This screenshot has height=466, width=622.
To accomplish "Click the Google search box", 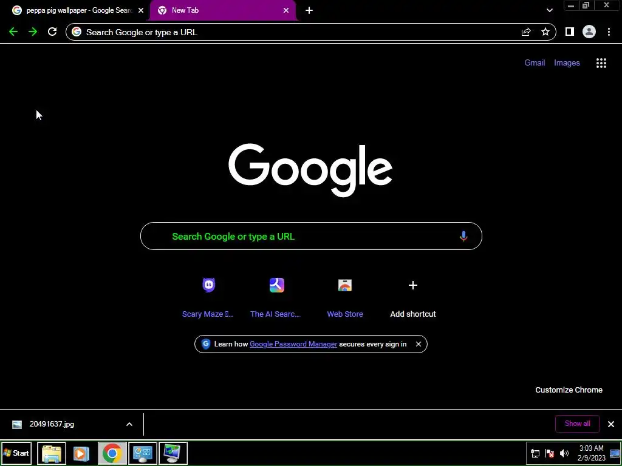I will (311, 236).
